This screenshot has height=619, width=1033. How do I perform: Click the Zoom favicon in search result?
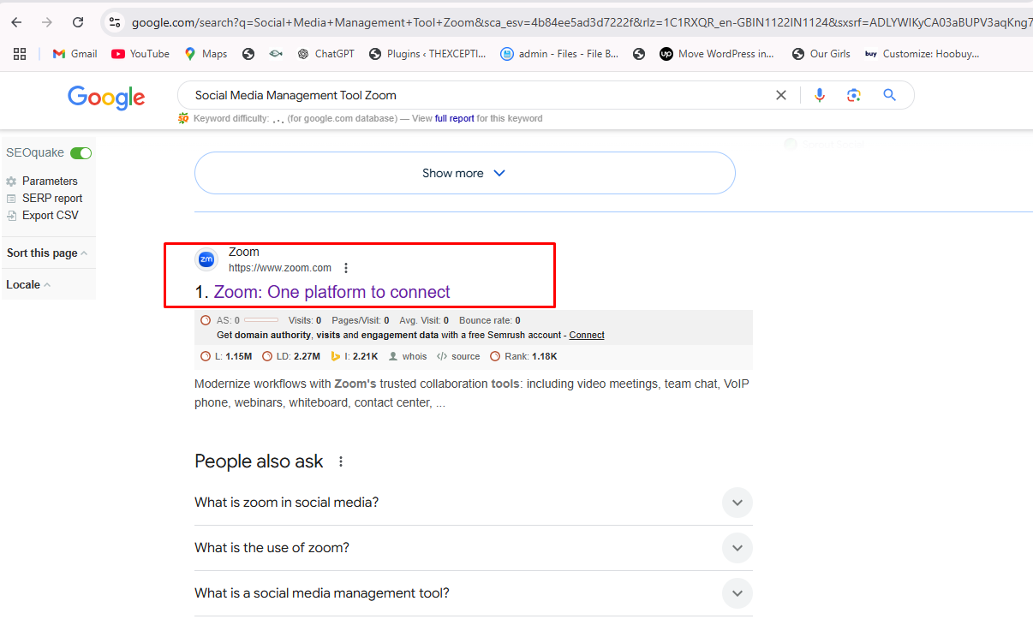(x=206, y=259)
